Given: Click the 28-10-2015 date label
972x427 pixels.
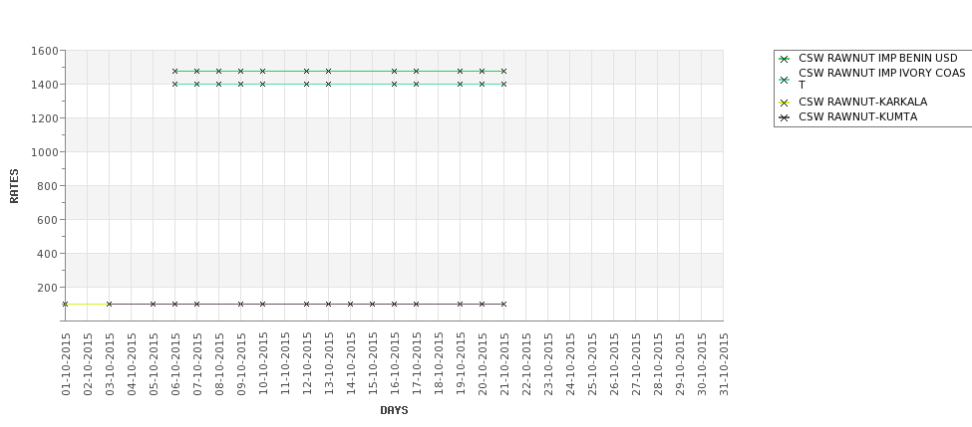Looking at the screenshot, I should point(658,364).
